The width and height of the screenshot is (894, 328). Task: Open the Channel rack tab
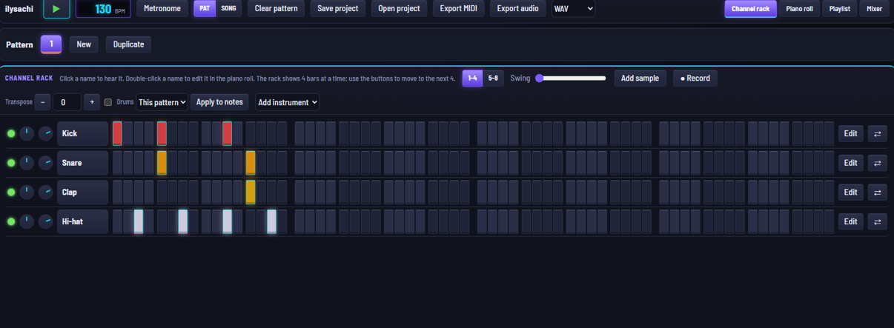coord(750,9)
